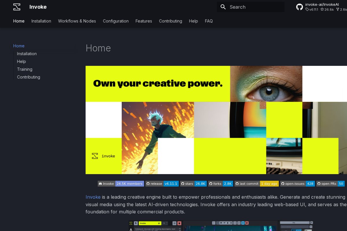View the open-issues 428 badge
Viewport: 347px width, 231px height.
click(x=297, y=184)
